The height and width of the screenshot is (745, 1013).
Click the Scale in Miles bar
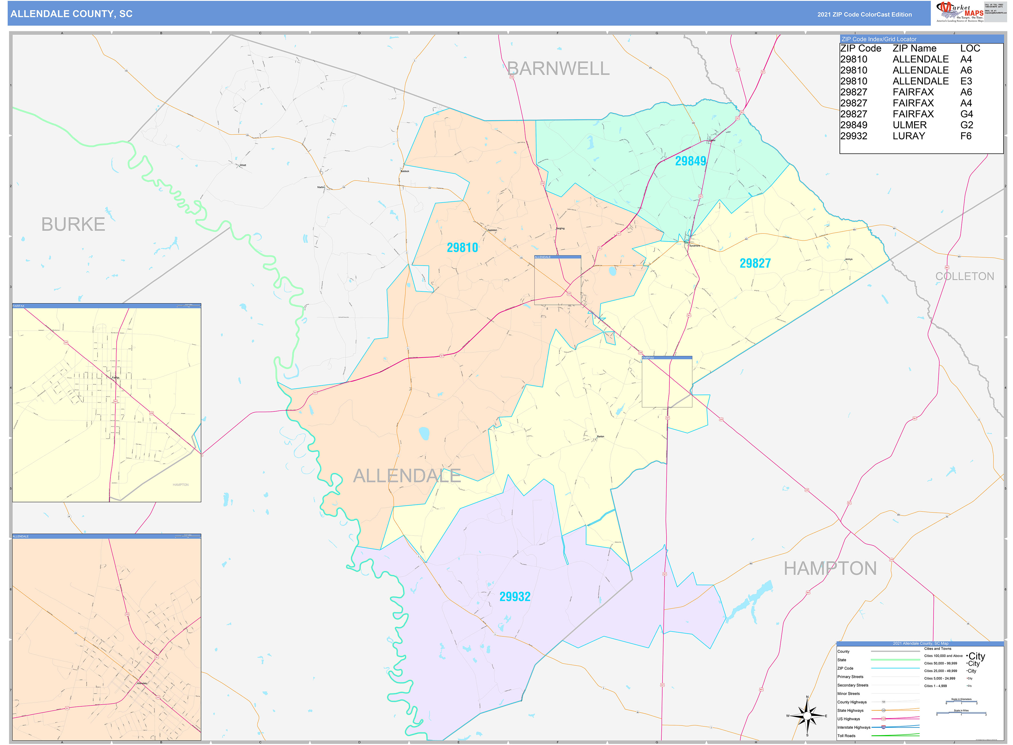click(962, 712)
